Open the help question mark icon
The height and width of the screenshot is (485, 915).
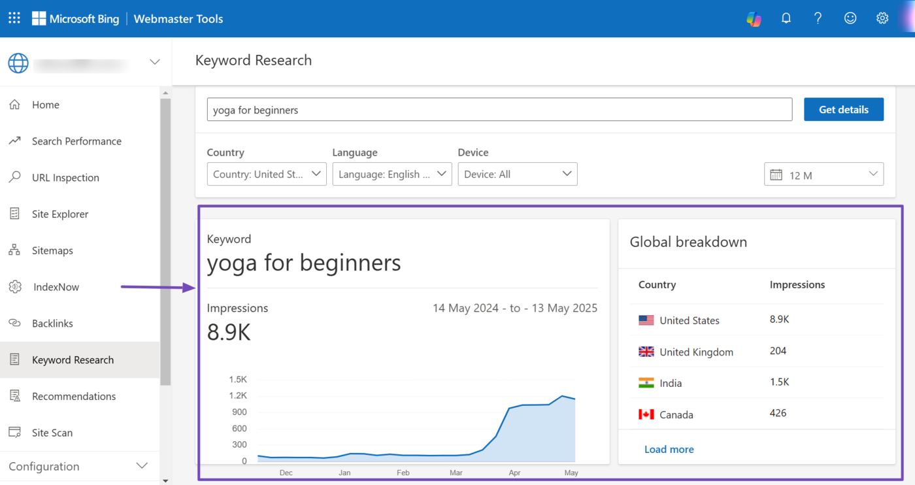(818, 18)
